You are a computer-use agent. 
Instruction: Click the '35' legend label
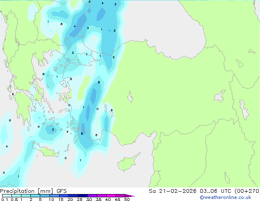[x=98, y=199]
